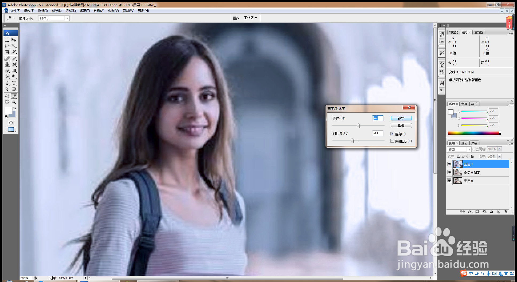Select the Magic Wand tool
517x282 pixels.
tap(14, 46)
